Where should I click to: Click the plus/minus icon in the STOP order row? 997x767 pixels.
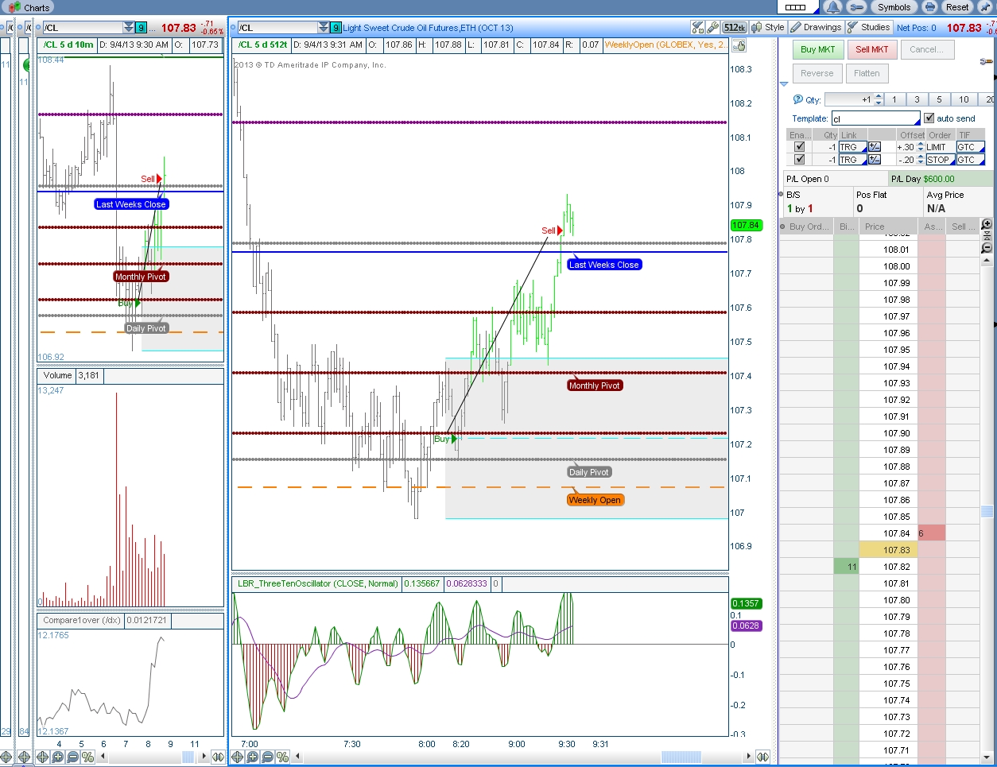point(875,160)
